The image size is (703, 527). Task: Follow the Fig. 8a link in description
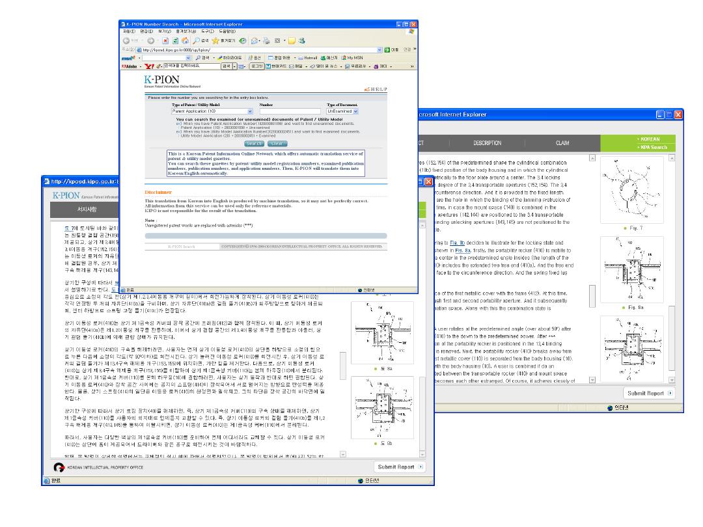(462, 251)
